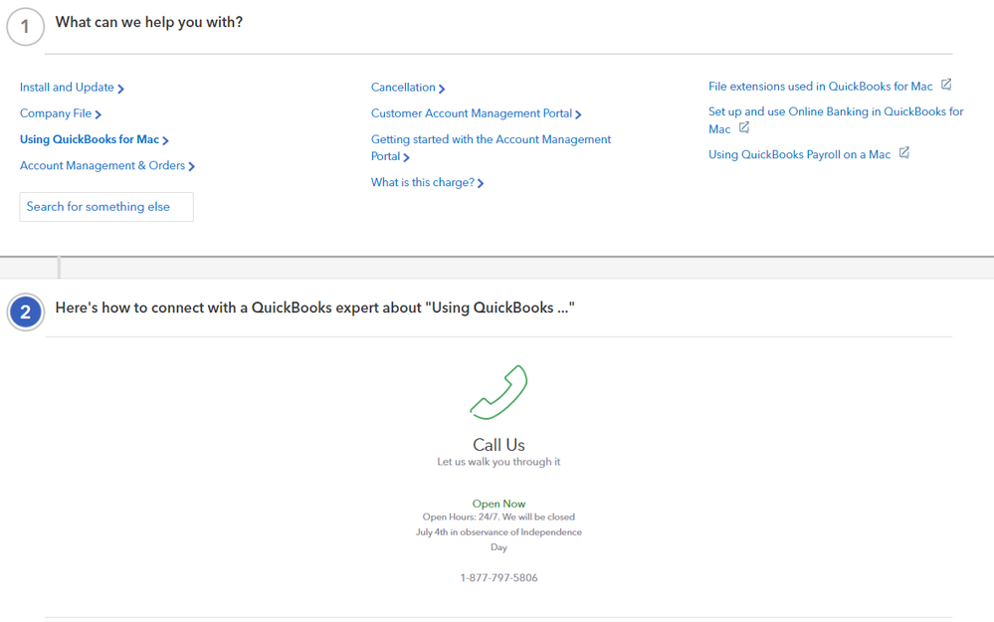994x622 pixels.
Task: Open the Cancellation help topic
Action: (x=407, y=88)
